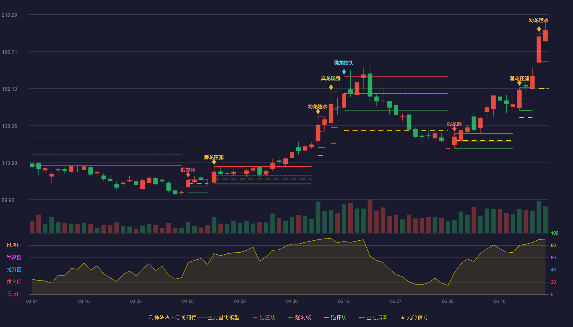Click the 潜龙在渊 marker in late June
The image size is (573, 327).
click(519, 83)
